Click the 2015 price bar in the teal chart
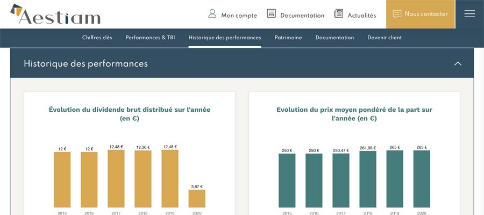The width and height of the screenshot is (484, 215). [287, 181]
